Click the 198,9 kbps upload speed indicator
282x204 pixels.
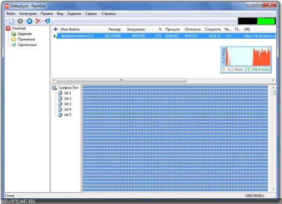pos(258,69)
